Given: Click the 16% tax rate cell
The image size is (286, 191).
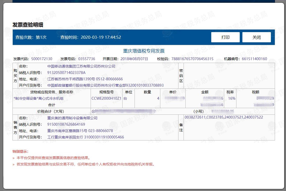Looking at the screenshot, I should click(232, 98).
